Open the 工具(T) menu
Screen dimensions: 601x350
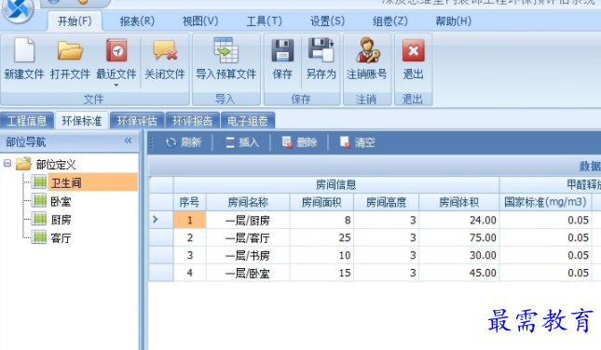tap(264, 21)
